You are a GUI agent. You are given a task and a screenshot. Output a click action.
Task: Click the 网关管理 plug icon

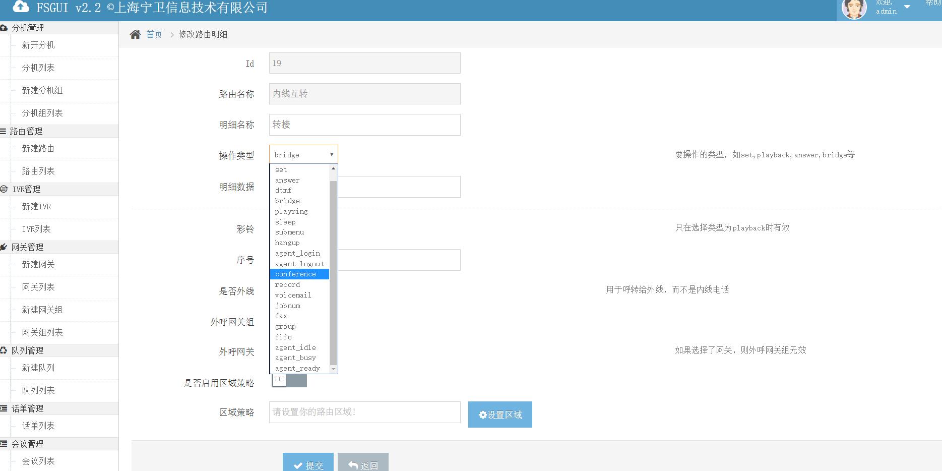(x=4, y=247)
